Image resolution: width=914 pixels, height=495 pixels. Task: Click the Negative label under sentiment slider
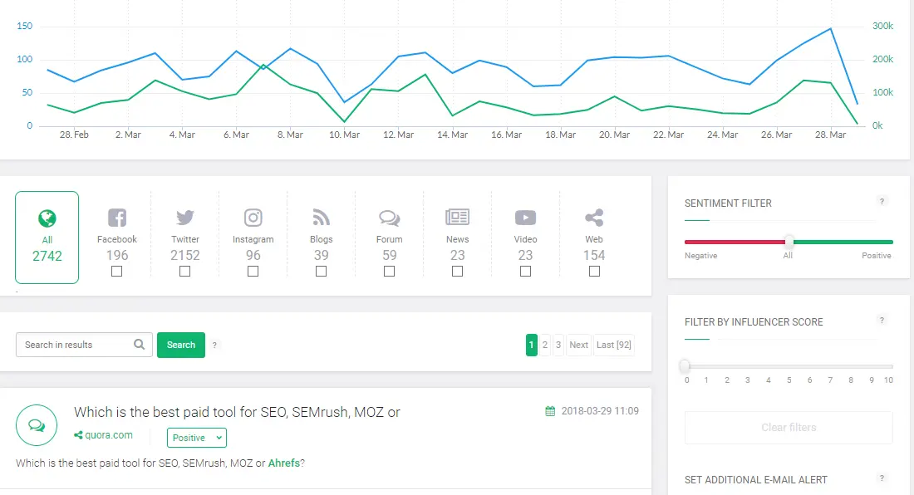pyautogui.click(x=700, y=256)
